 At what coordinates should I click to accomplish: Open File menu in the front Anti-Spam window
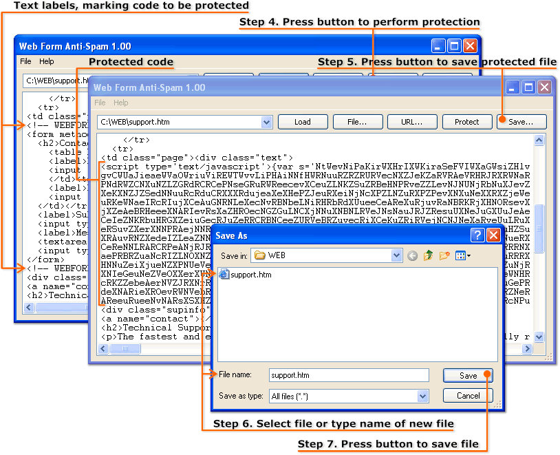[100, 103]
